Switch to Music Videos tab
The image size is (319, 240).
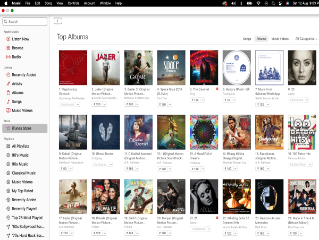point(280,39)
